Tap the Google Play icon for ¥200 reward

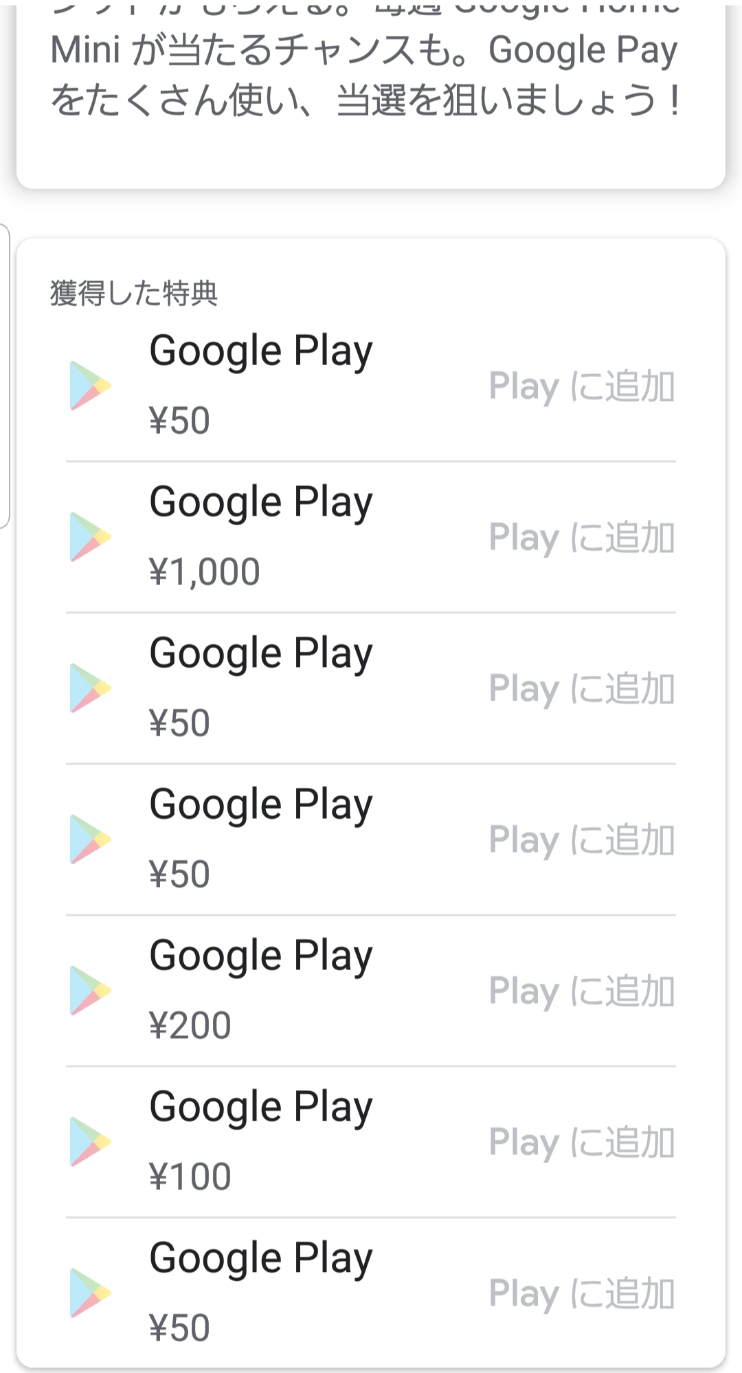coord(90,991)
